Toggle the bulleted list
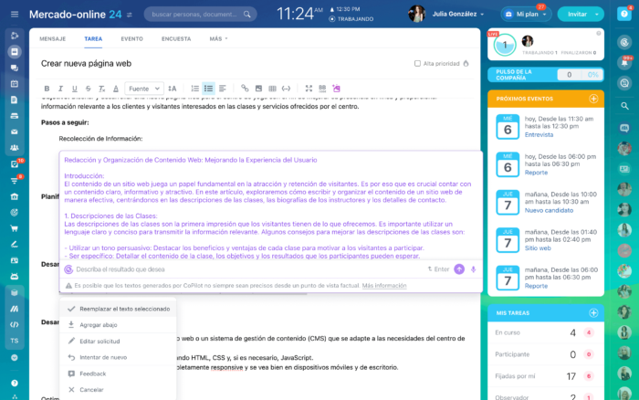639x400 pixels. pos(209,89)
